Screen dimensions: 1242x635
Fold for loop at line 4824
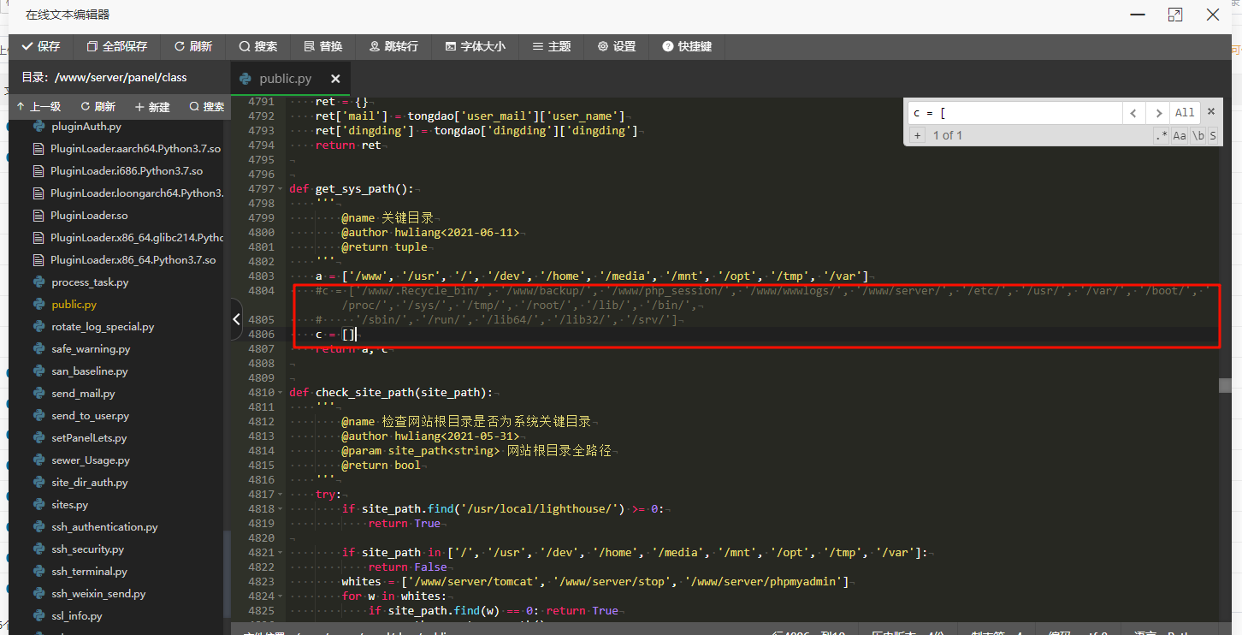(281, 596)
